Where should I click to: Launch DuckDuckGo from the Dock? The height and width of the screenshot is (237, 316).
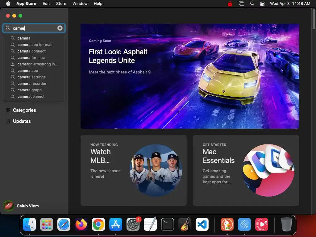tap(227, 224)
